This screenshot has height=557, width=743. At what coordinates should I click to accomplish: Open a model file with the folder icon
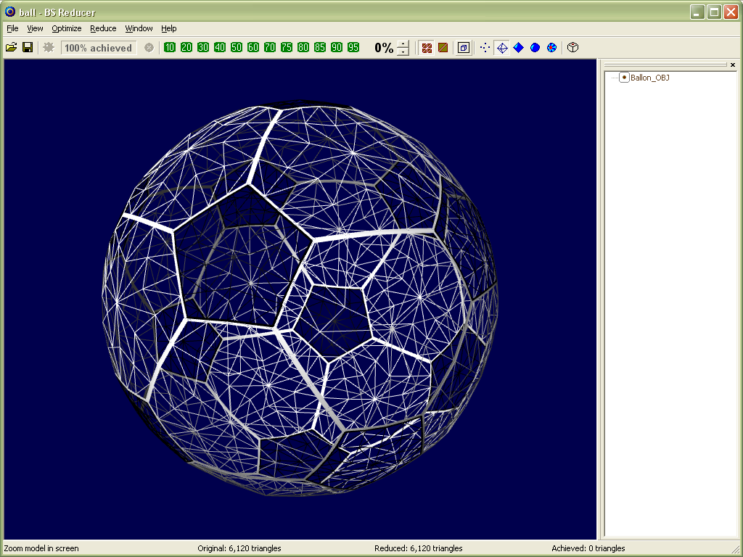pos(12,47)
